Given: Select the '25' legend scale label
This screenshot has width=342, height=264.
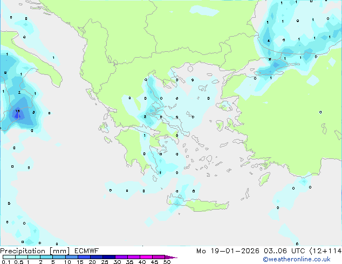Looking at the screenshot, I should pos(105,262).
